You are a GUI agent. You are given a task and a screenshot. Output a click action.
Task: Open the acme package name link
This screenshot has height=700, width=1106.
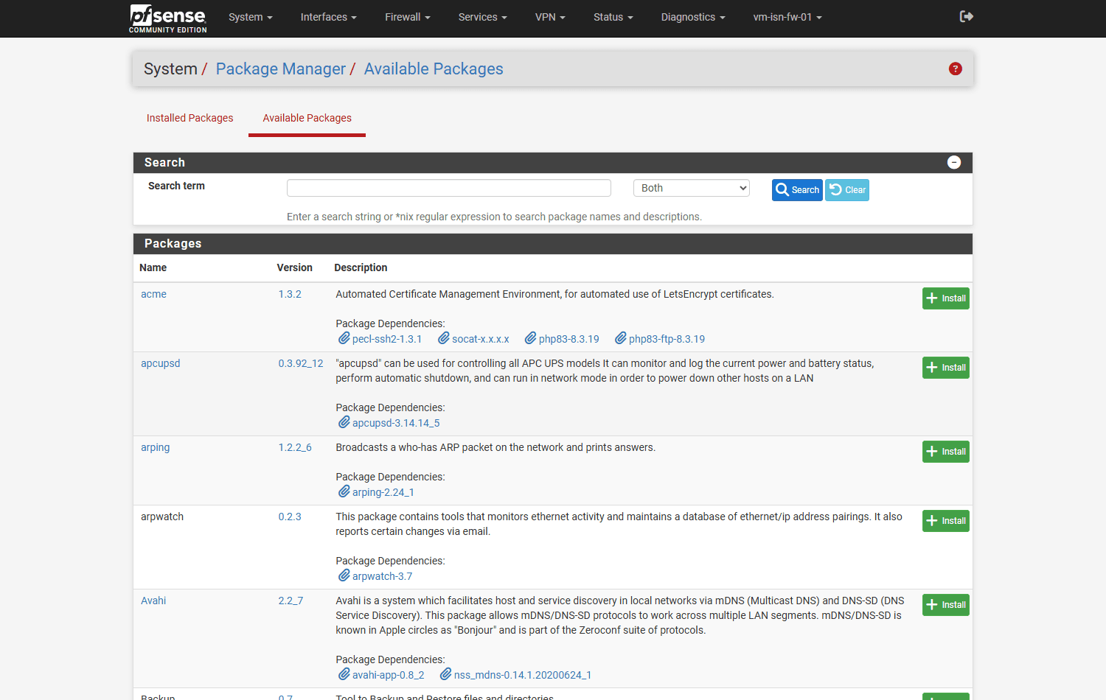[x=153, y=294]
